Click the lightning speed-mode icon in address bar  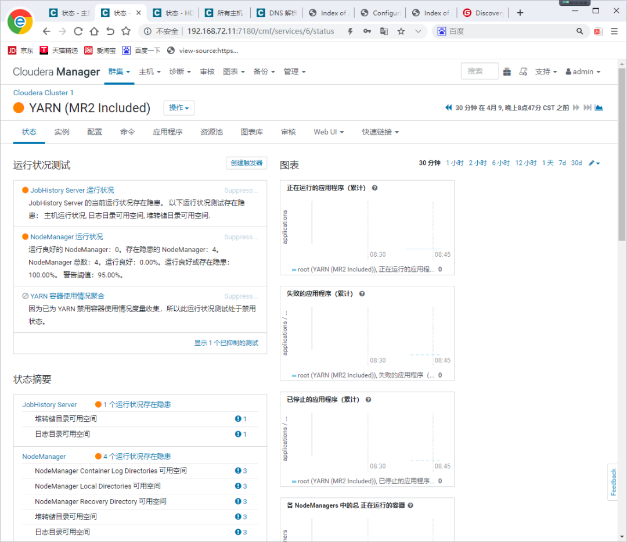[x=350, y=31]
